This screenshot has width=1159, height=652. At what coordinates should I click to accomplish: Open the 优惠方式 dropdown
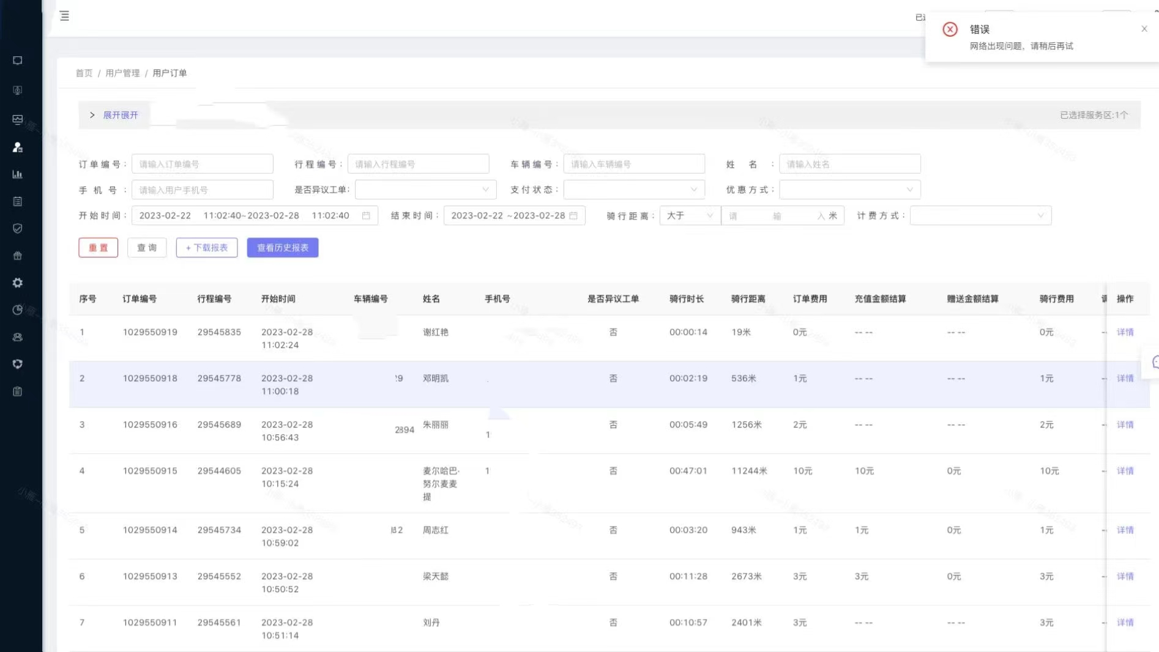coord(850,190)
